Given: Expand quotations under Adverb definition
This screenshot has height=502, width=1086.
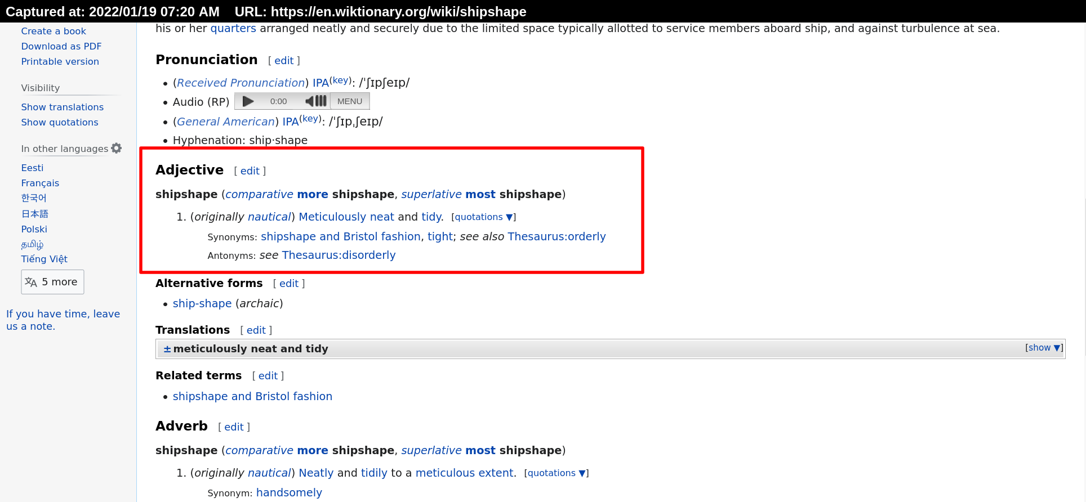Looking at the screenshot, I should 557,473.
